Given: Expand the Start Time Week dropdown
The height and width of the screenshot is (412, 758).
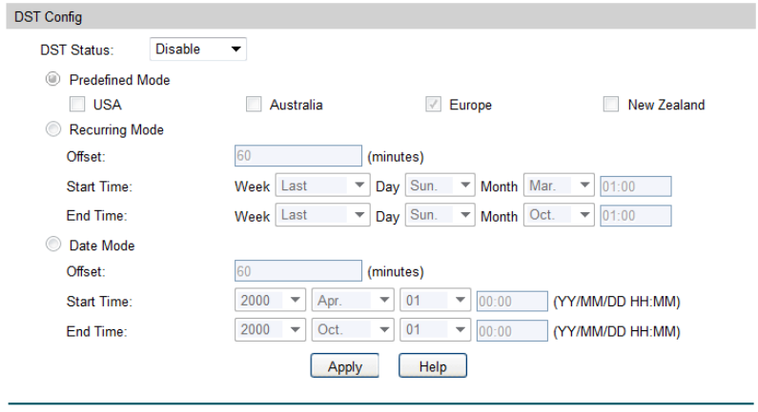Looking at the screenshot, I should pos(322,186).
